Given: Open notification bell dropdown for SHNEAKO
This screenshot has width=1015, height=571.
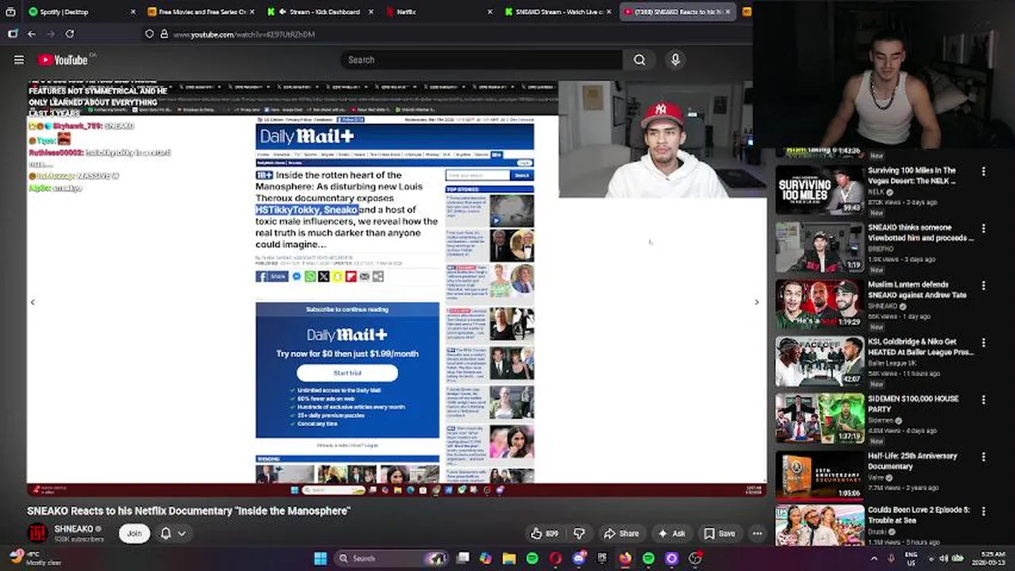Looking at the screenshot, I should (x=173, y=534).
